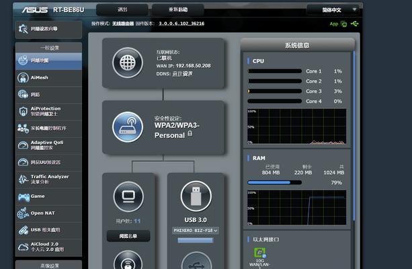Open the Guest Network sidebar icon
The height and width of the screenshot is (269, 412).
click(x=23, y=94)
